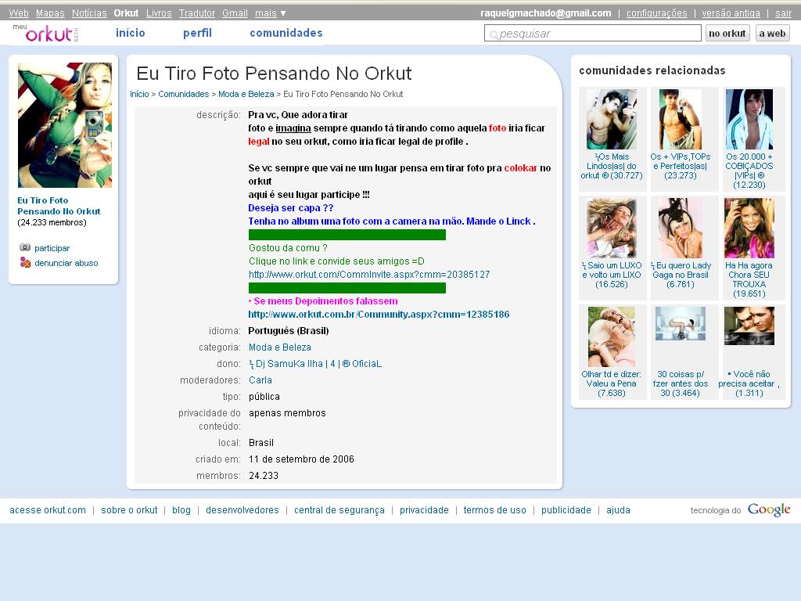Go to the perfil tab
This screenshot has width=801, height=601.
click(x=197, y=33)
